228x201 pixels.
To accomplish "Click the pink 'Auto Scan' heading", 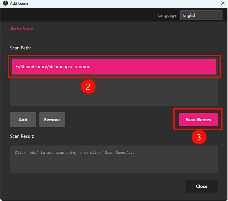I will click(22, 29).
